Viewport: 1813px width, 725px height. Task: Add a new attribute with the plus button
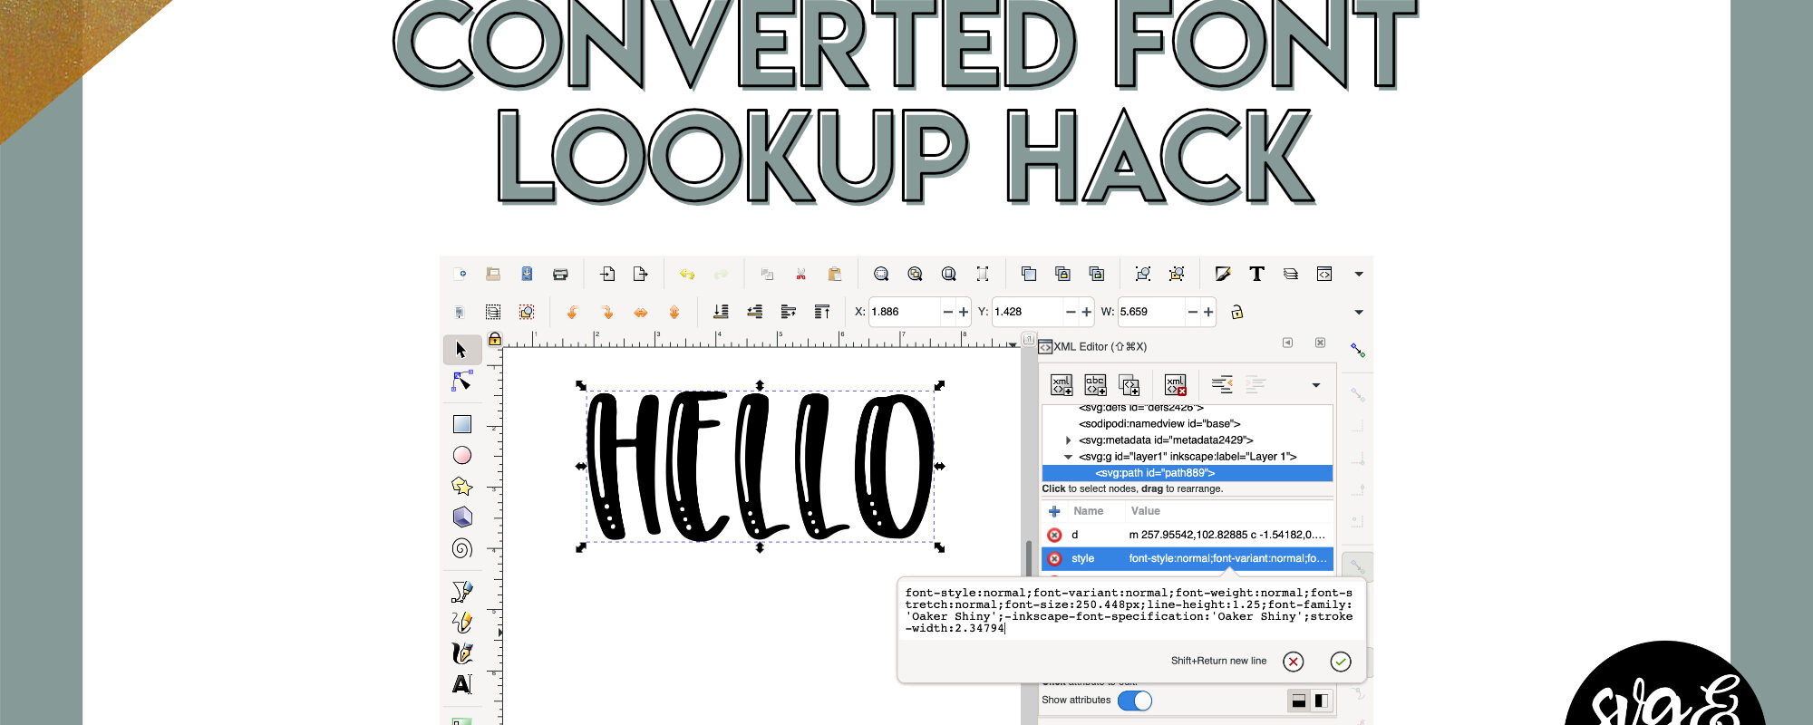pos(1054,511)
